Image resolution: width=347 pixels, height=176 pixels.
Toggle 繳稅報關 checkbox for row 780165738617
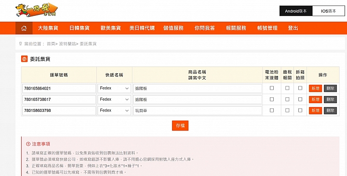(x=287, y=99)
